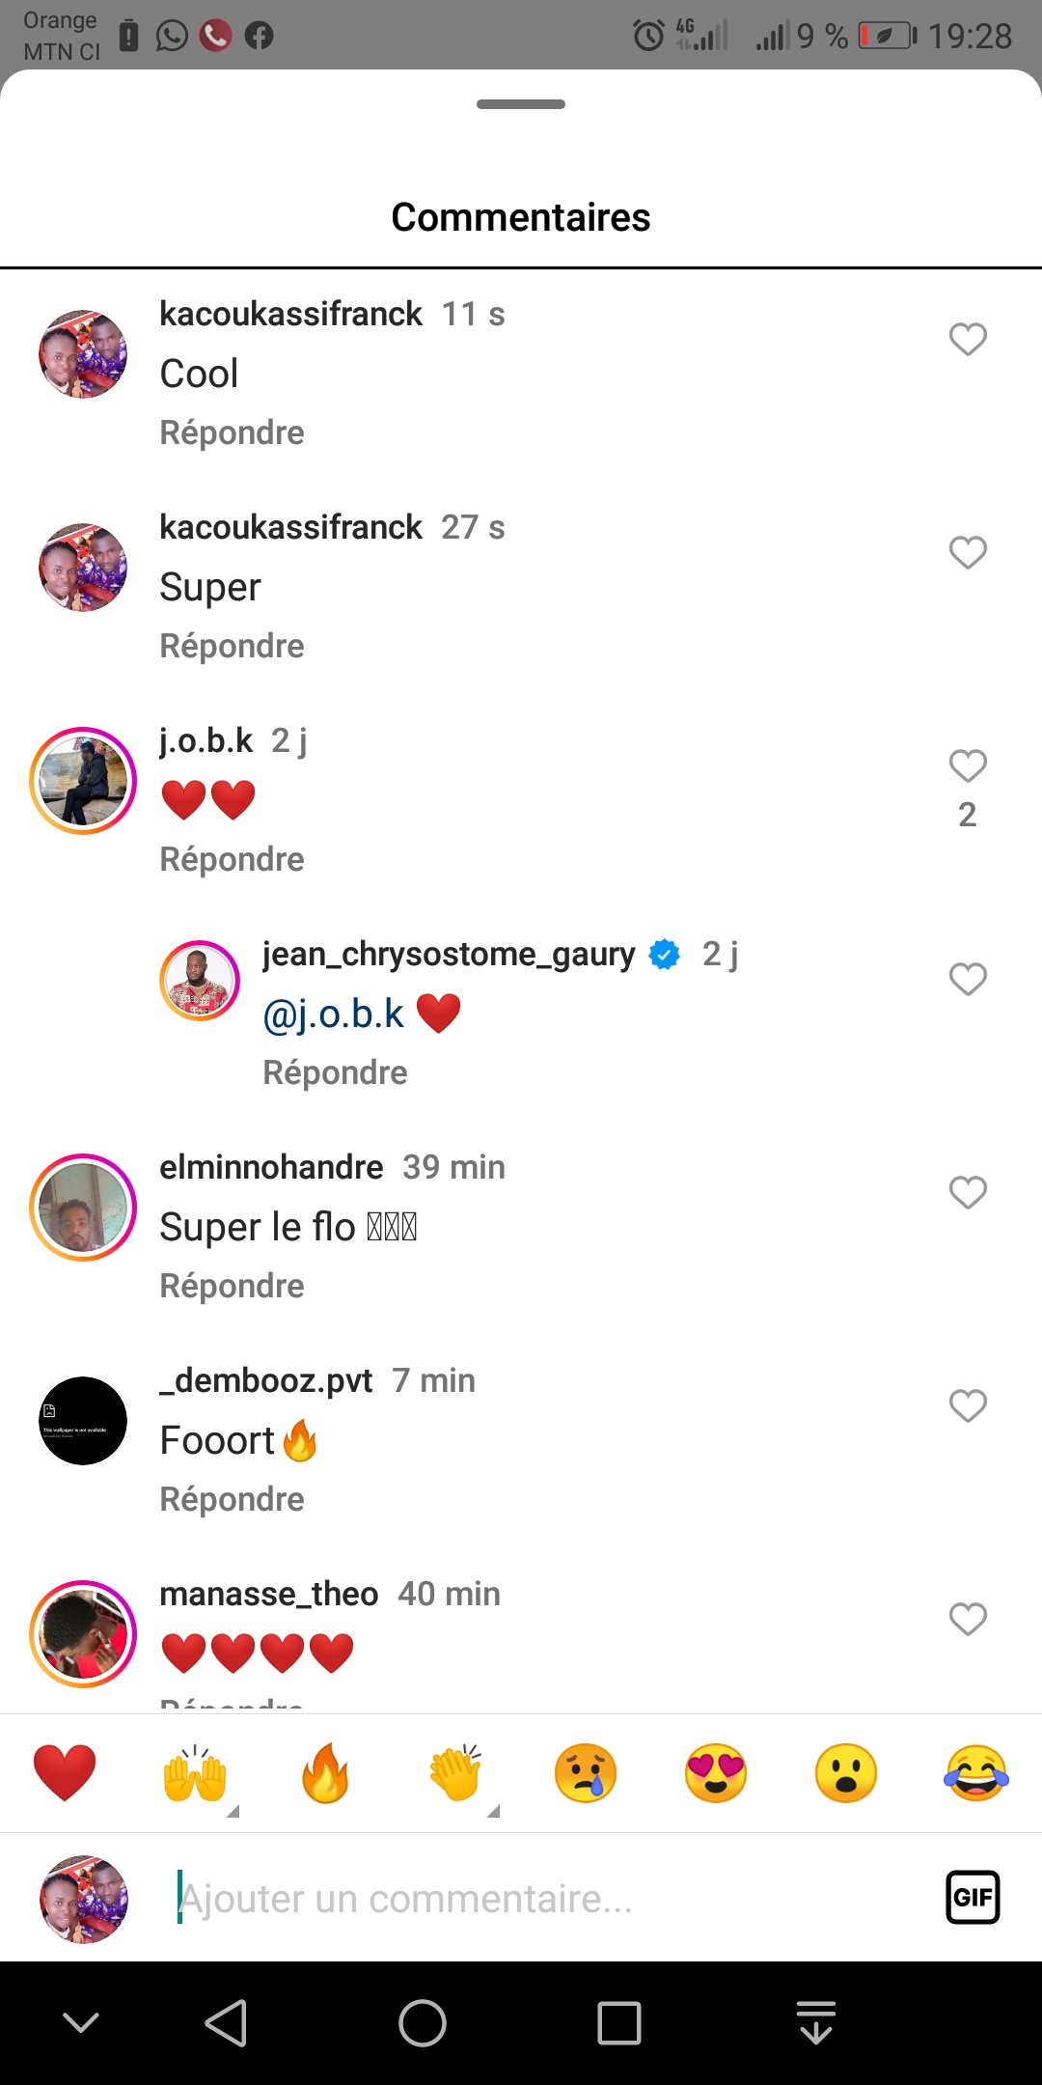Insert the heart-eyes emoji
The width and height of the screenshot is (1042, 2085).
coord(716,1773)
